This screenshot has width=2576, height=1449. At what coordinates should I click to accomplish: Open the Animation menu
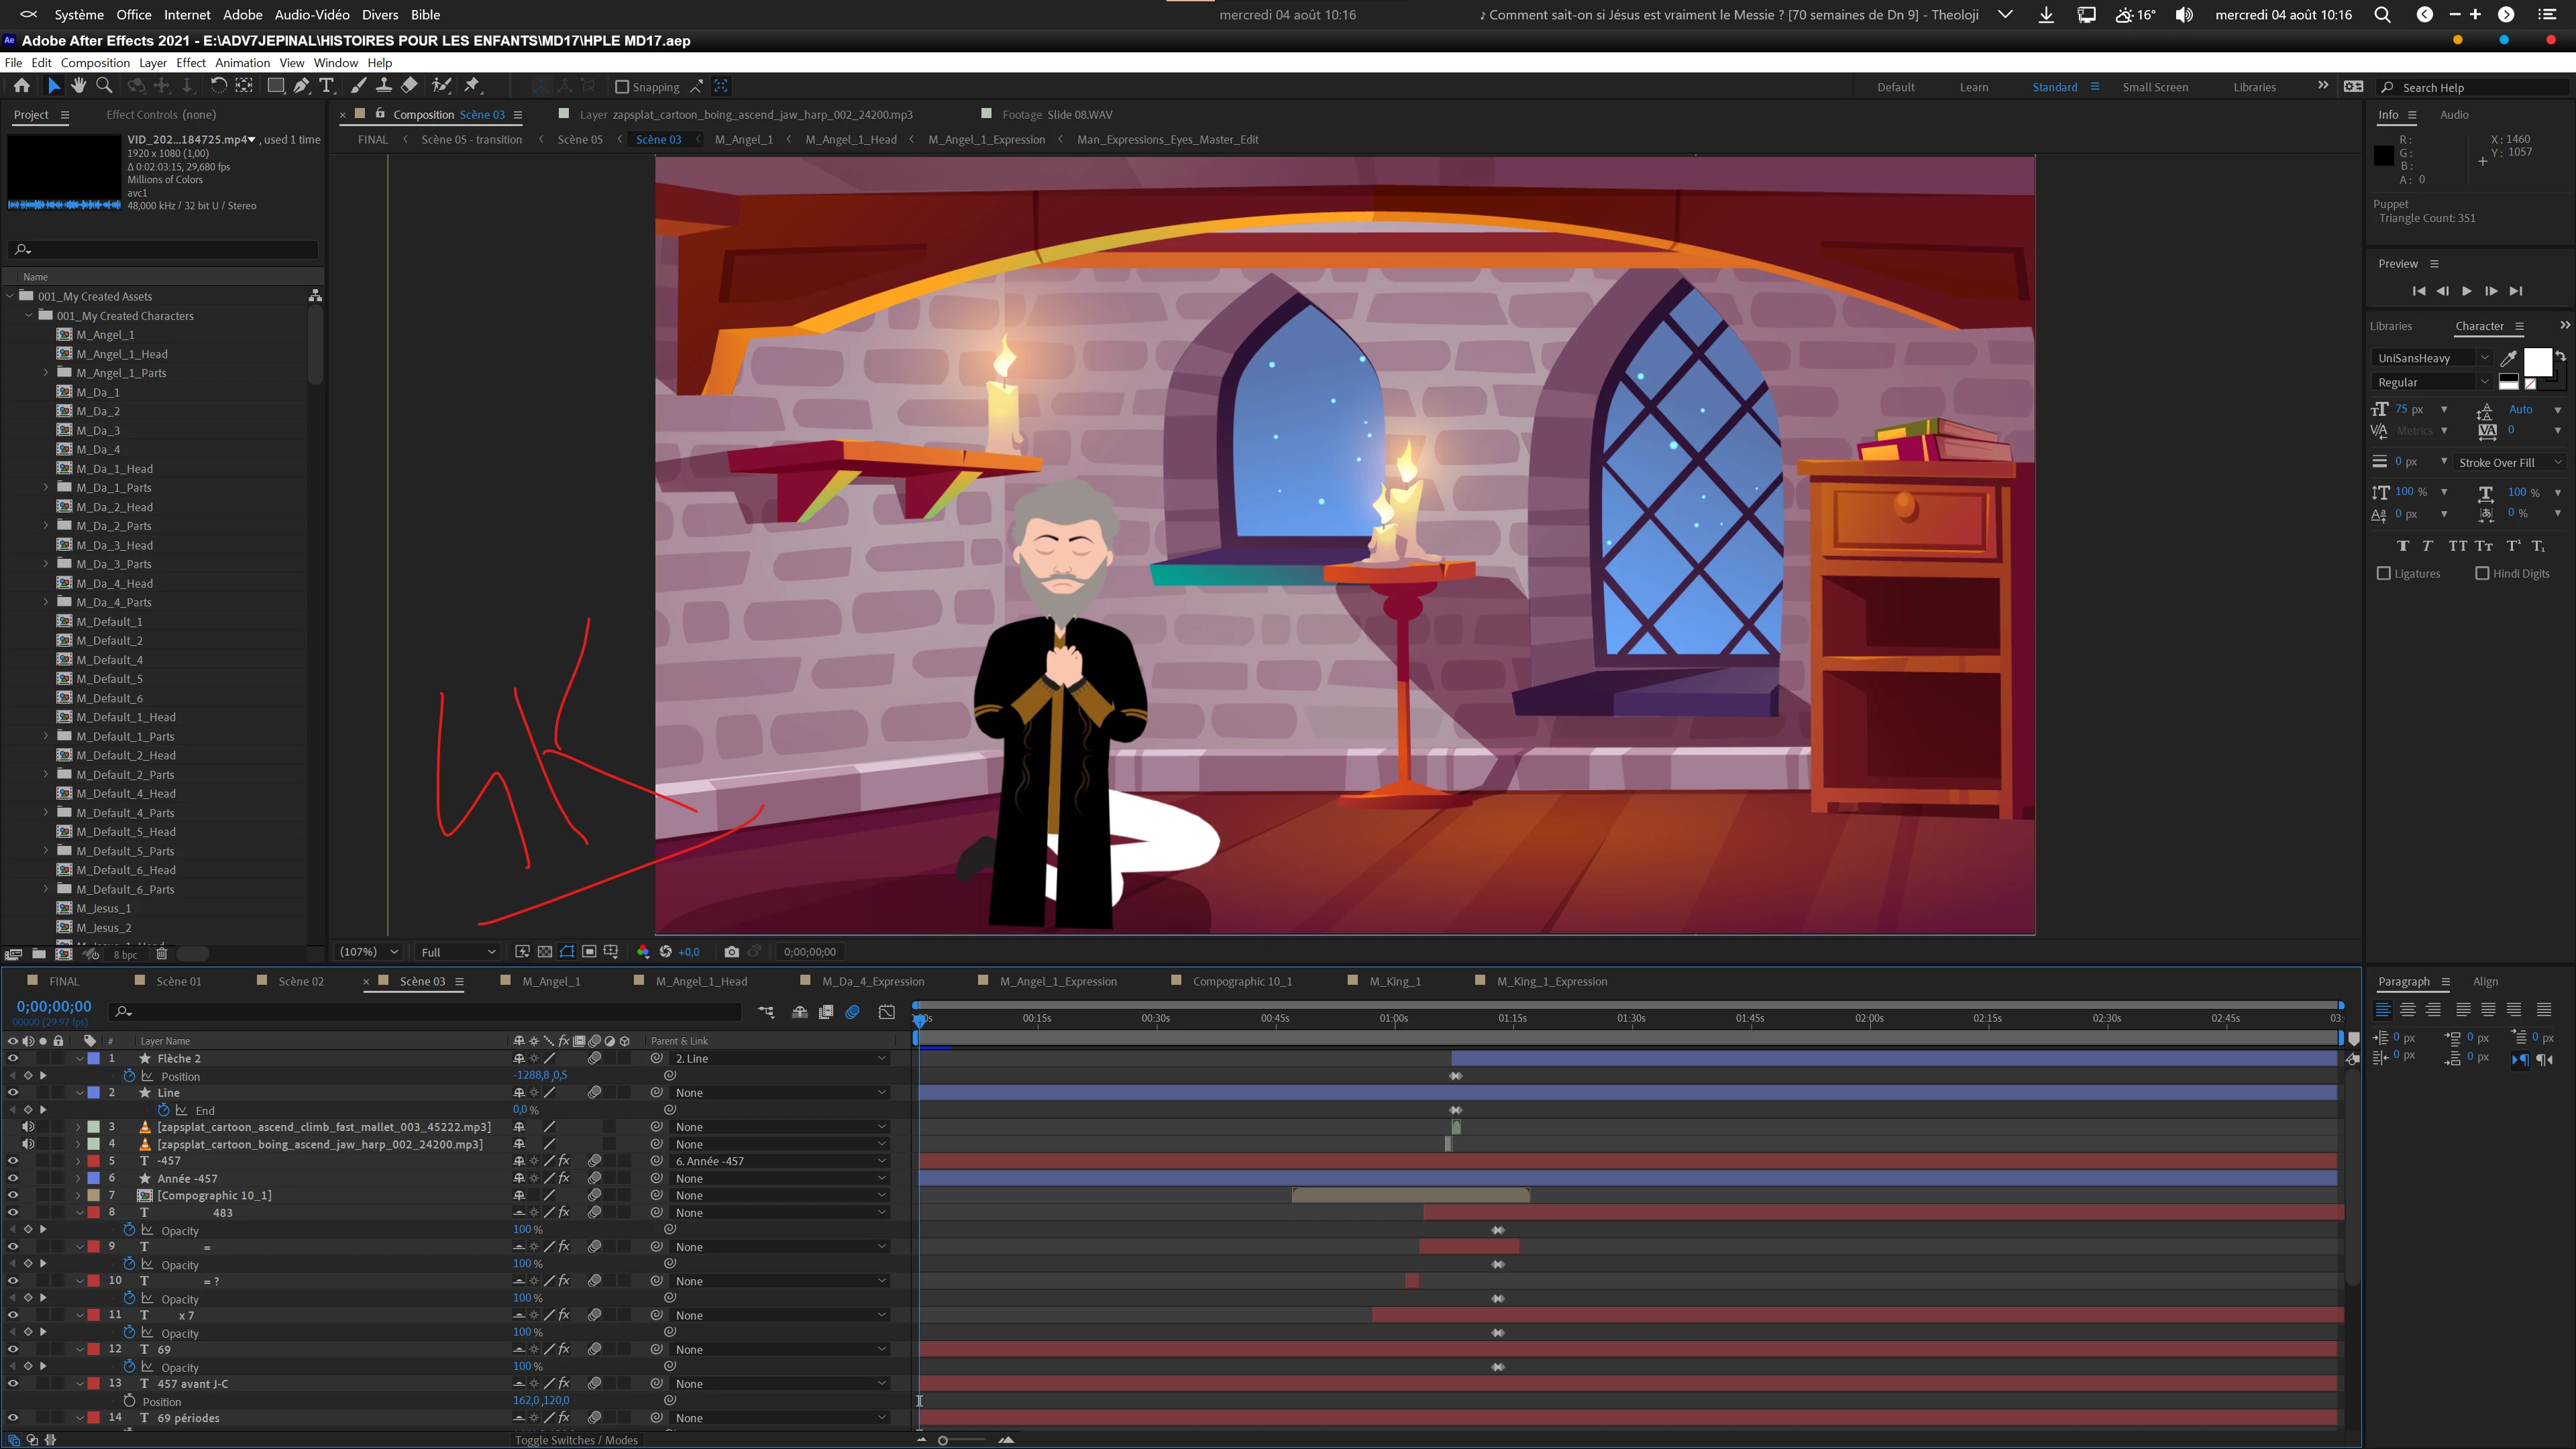242,62
